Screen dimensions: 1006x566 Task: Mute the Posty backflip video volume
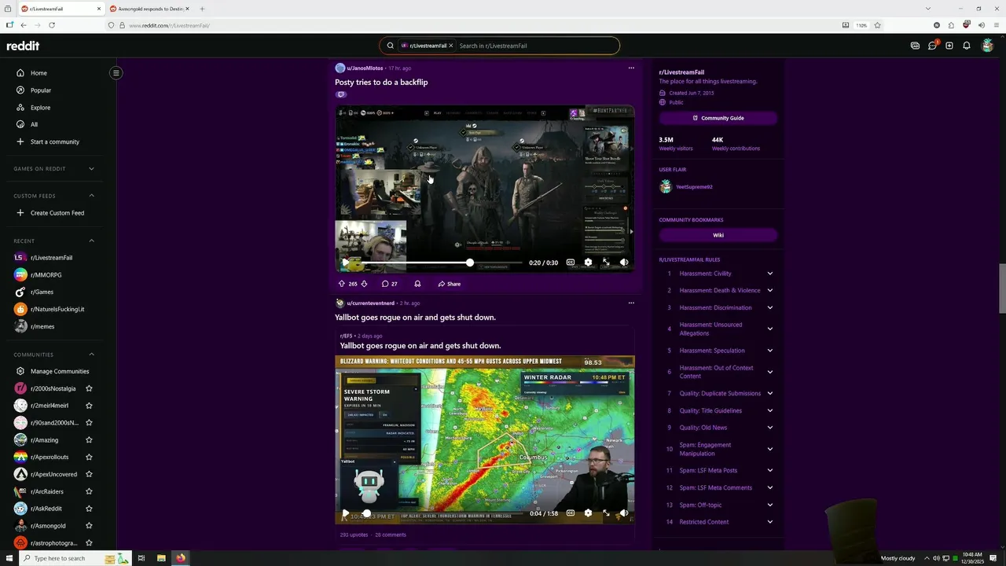[x=624, y=263]
